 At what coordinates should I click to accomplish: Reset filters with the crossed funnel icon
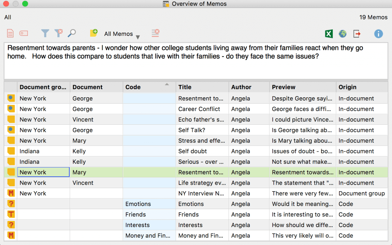click(x=58, y=34)
